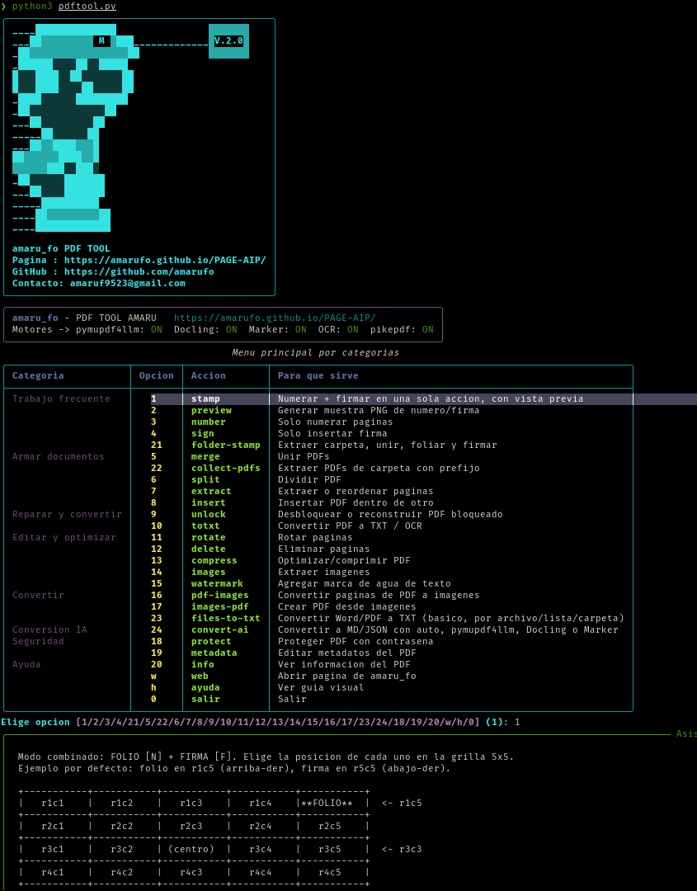Click the images-pdf action
The height and width of the screenshot is (891, 697).
click(220, 607)
